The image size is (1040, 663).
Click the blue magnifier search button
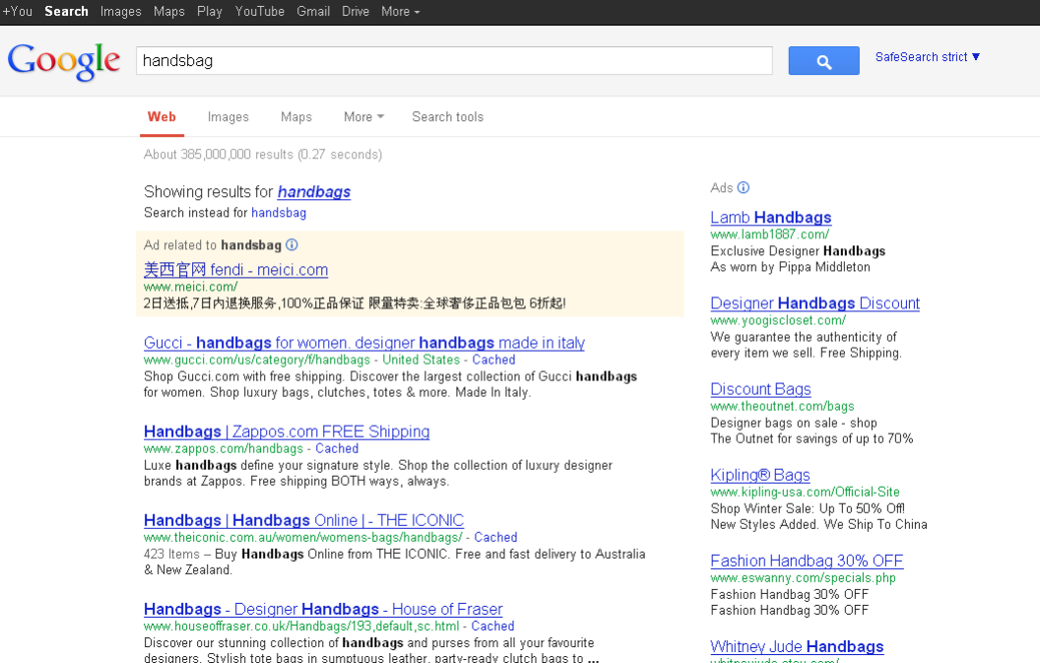click(x=823, y=61)
